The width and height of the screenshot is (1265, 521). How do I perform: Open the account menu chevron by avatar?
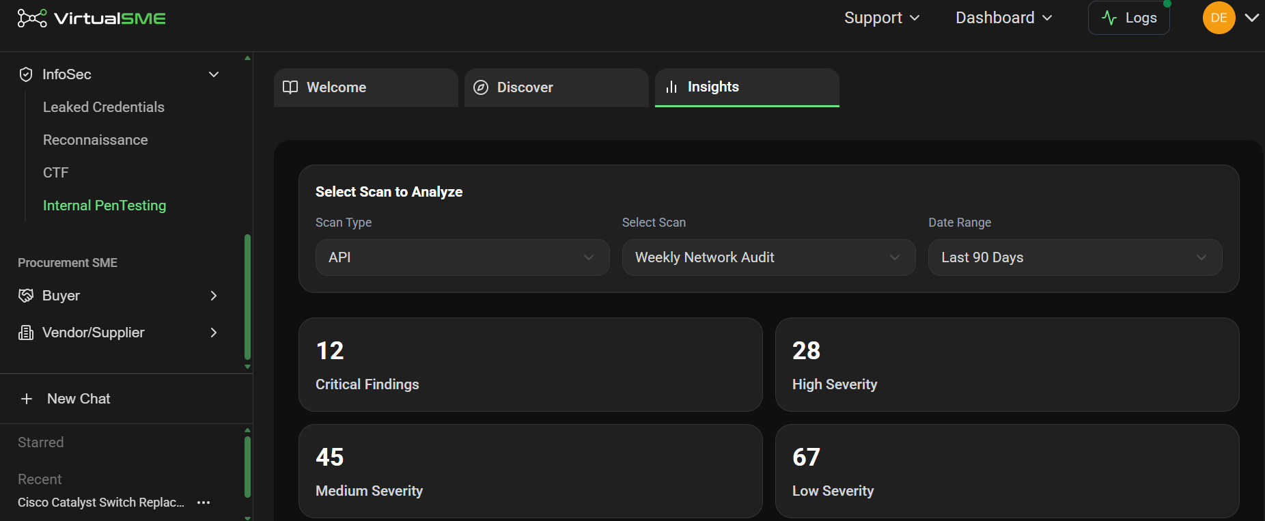1251,18
